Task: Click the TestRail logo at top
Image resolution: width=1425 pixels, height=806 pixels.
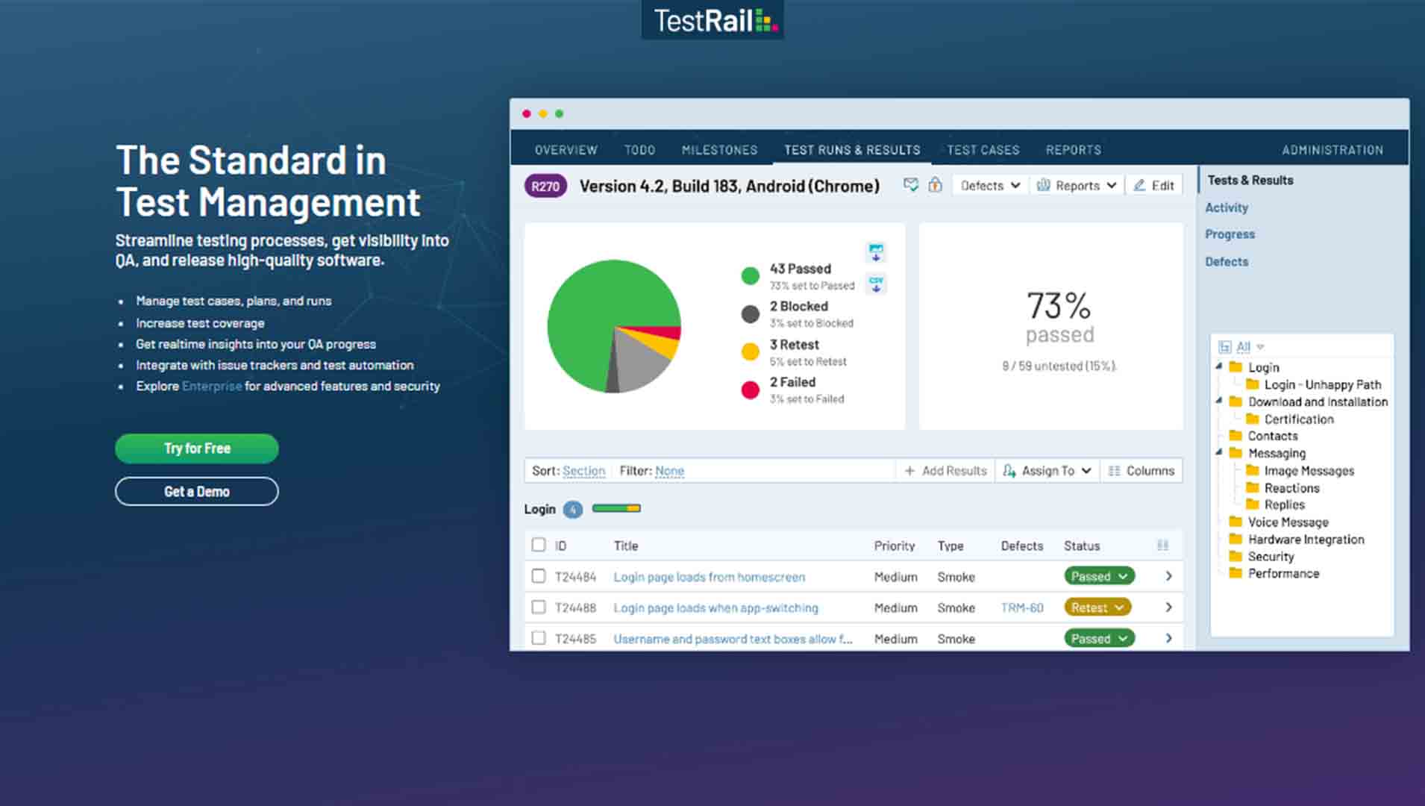Action: pyautogui.click(x=712, y=20)
